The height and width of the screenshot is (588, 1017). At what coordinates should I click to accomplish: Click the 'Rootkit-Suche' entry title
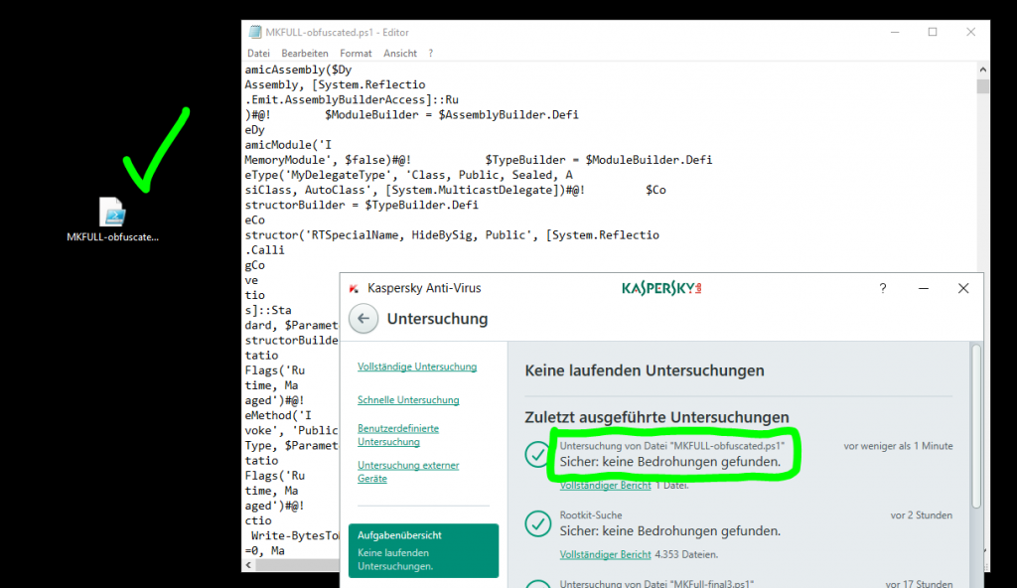(591, 515)
